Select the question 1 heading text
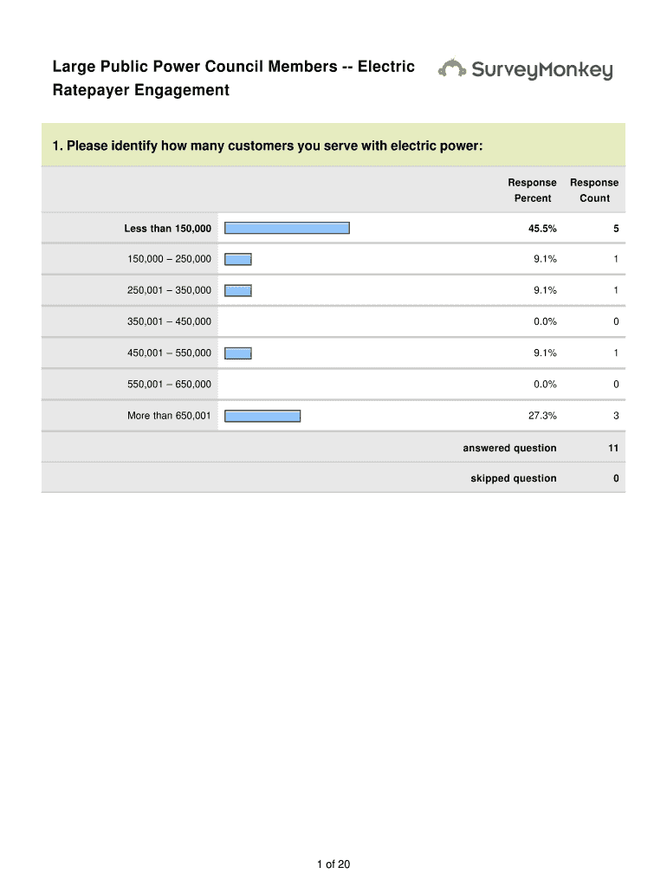This screenshot has width=667, height=887. click(267, 146)
